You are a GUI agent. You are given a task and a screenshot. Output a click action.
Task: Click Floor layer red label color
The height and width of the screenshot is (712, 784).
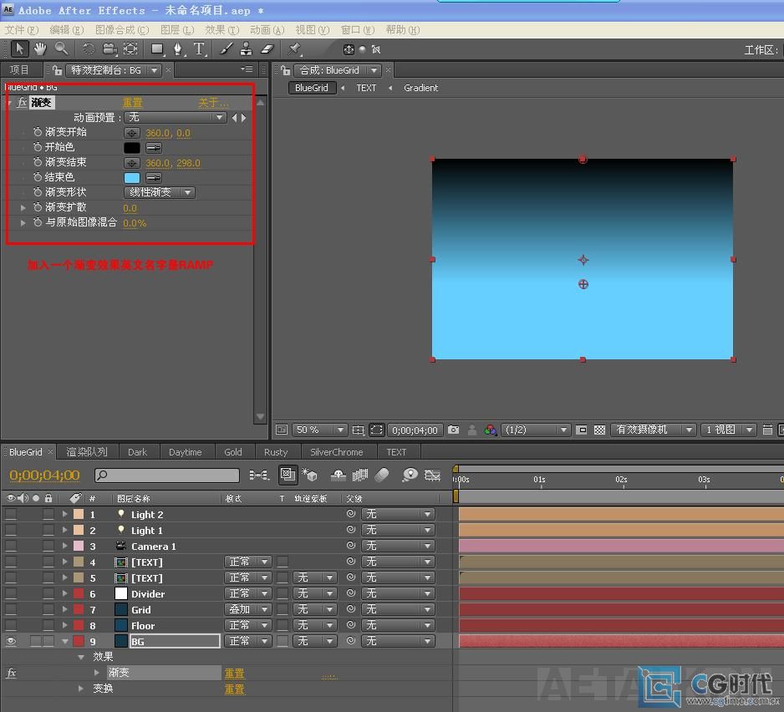pos(79,625)
